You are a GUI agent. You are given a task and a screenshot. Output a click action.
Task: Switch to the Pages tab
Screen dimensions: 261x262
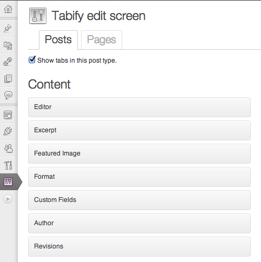click(x=102, y=40)
